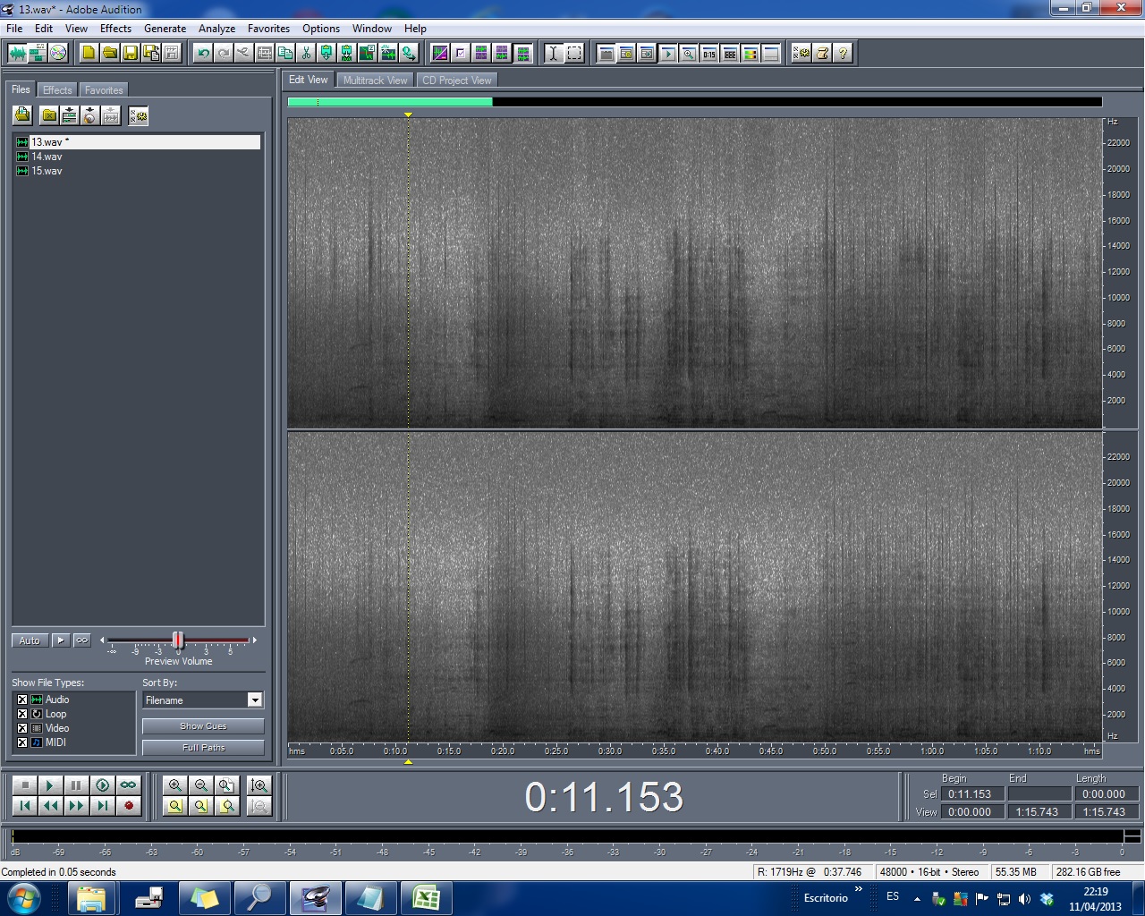
Task: Select 13.wav in the file list
Action: click(138, 142)
